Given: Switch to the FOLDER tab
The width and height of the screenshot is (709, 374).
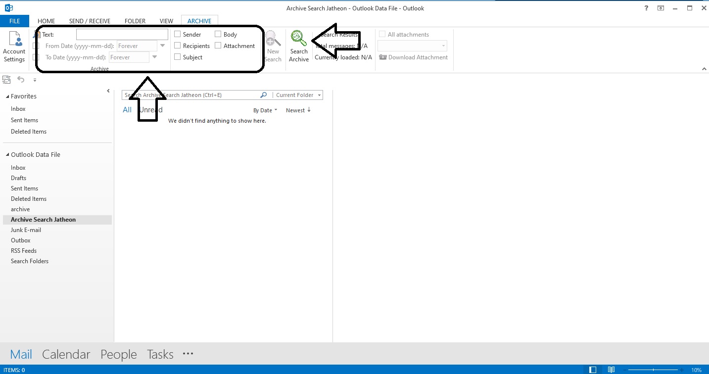Looking at the screenshot, I should (135, 21).
